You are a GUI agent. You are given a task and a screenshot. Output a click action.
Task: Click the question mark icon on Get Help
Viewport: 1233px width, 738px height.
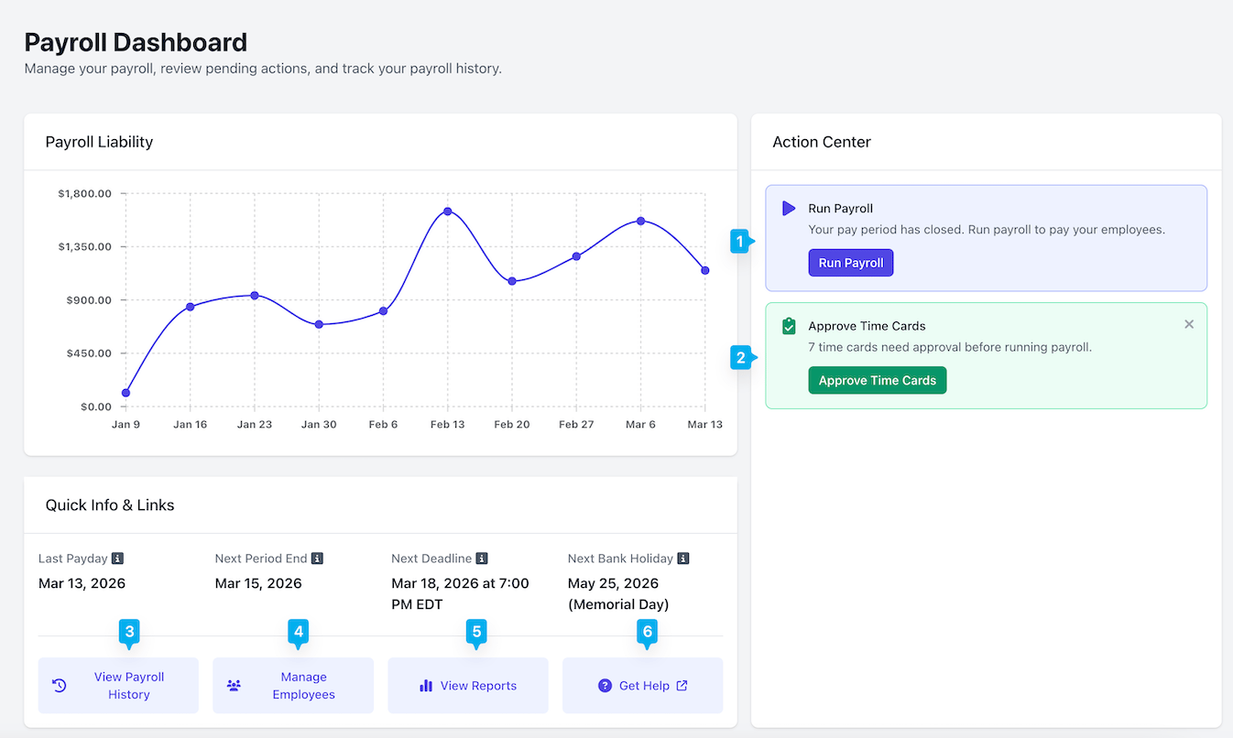(605, 686)
